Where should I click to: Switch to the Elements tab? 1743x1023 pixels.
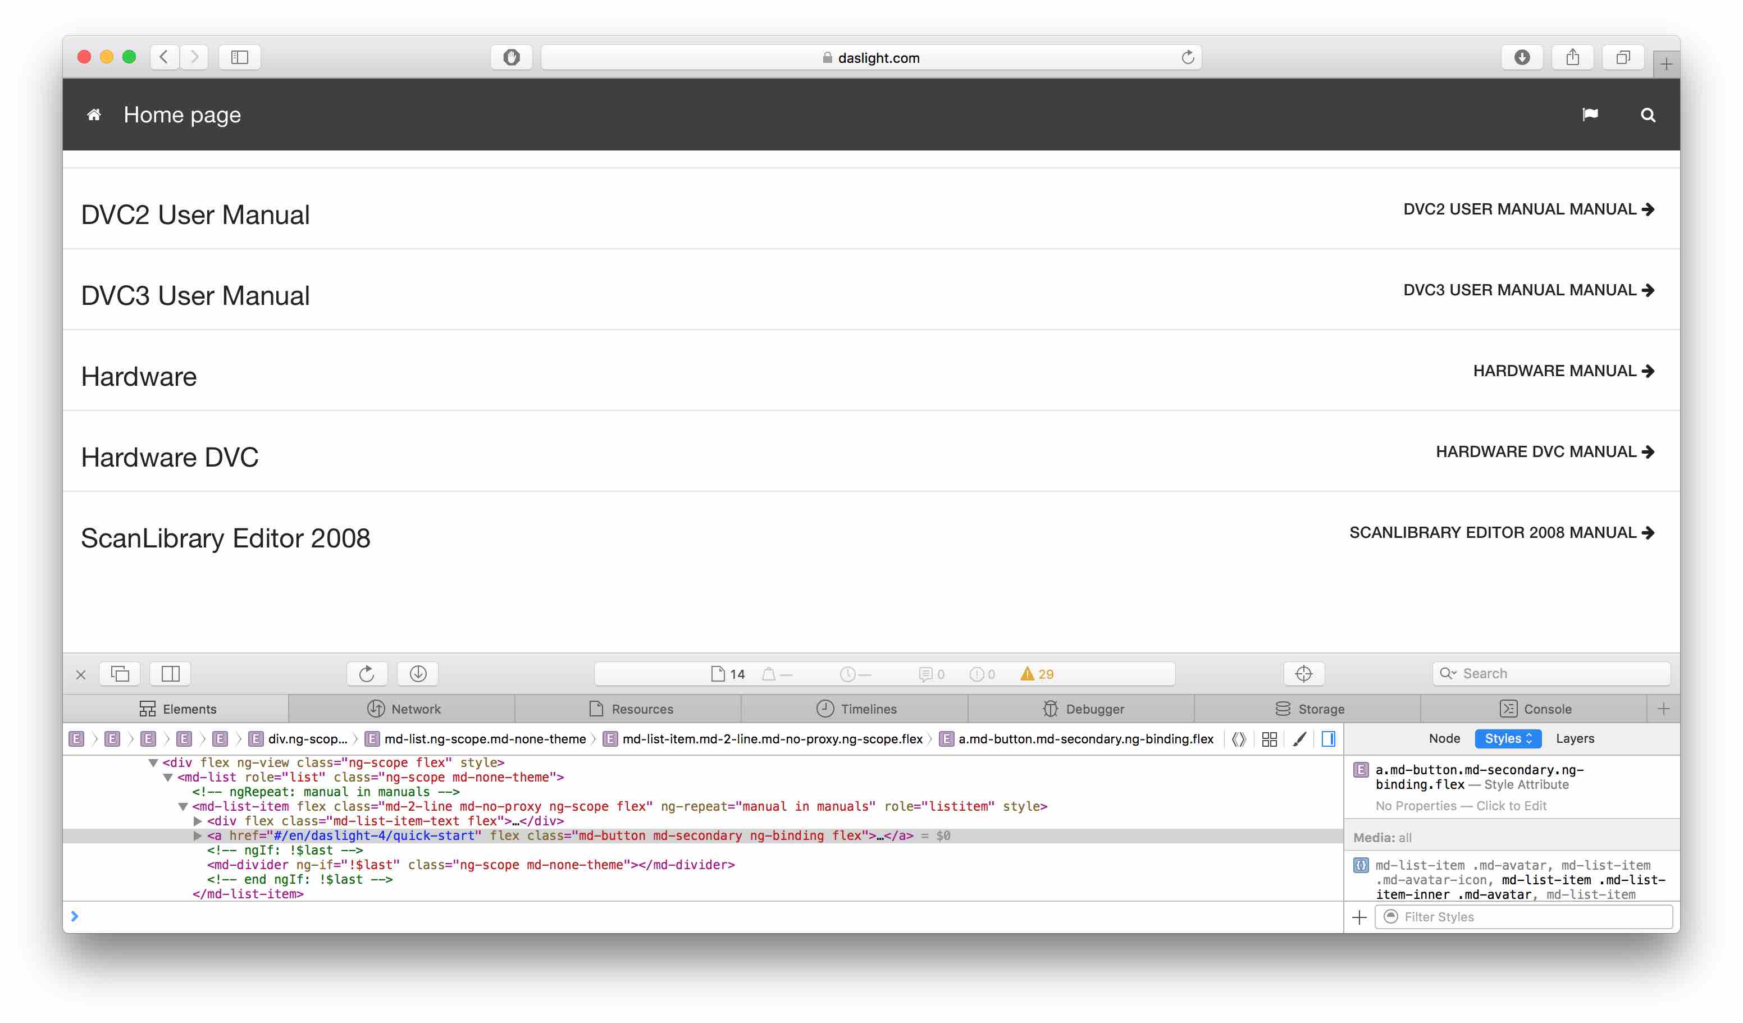tap(176, 709)
